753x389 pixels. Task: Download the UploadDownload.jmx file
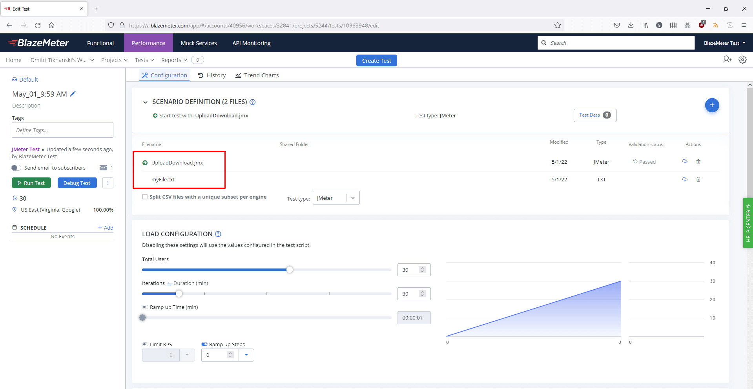click(x=685, y=162)
